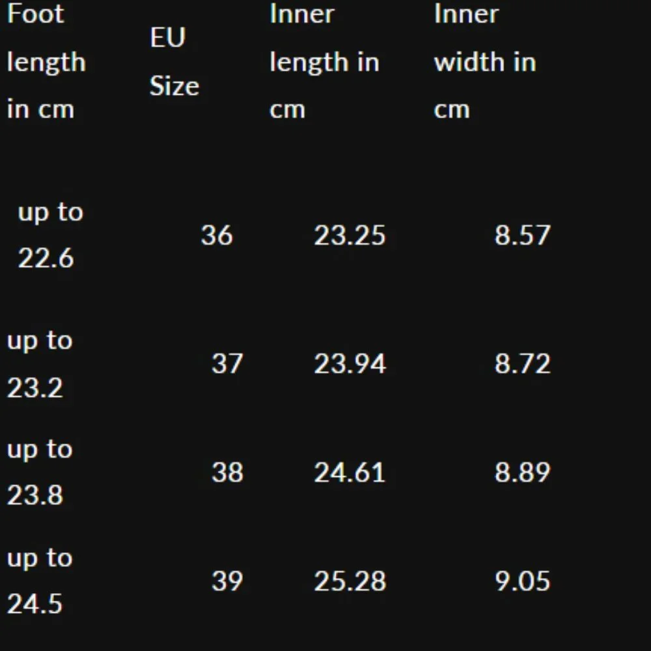Click inner width value 9.05
This screenshot has width=651, height=651.
tap(522, 581)
